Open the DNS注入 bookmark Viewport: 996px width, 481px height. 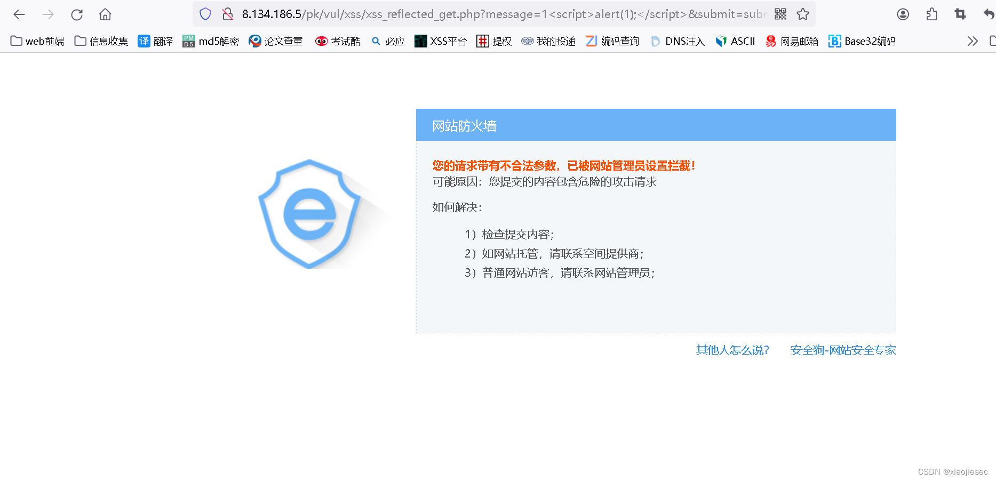click(678, 41)
